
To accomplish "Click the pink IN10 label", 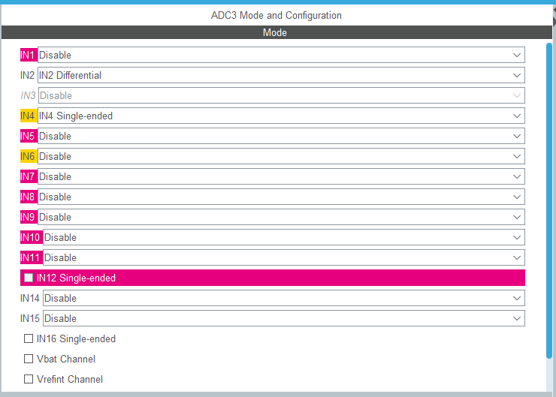I will (32, 237).
